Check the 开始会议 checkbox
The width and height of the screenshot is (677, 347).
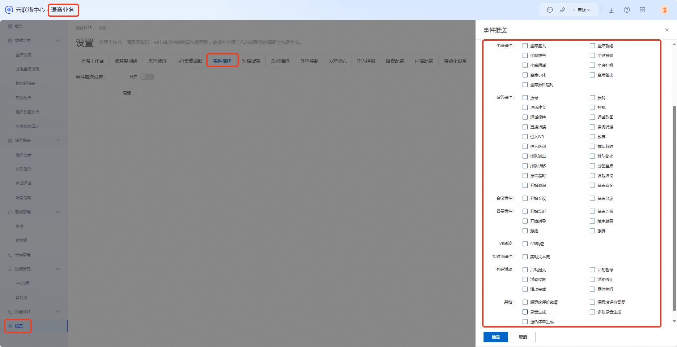tap(525, 198)
